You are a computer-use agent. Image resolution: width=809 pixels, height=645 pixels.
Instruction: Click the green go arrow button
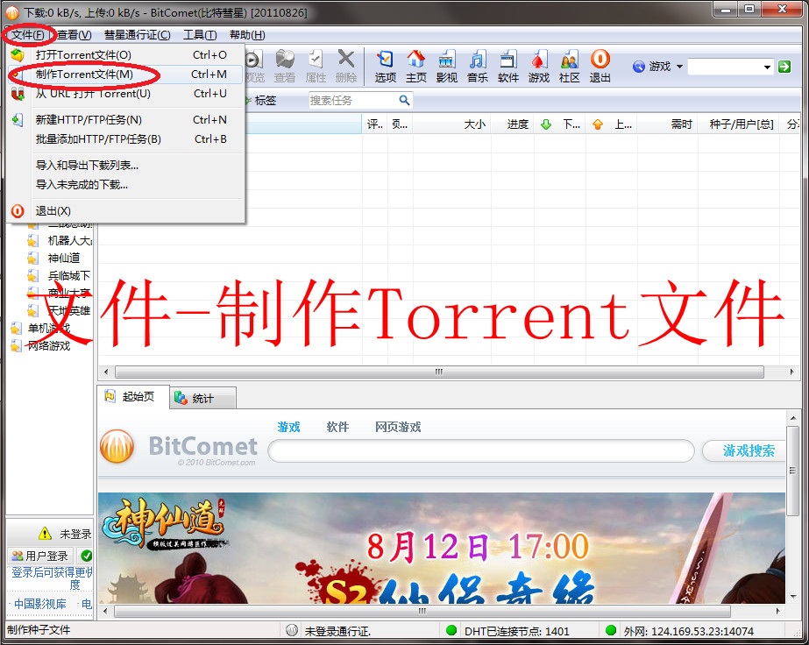tap(784, 67)
